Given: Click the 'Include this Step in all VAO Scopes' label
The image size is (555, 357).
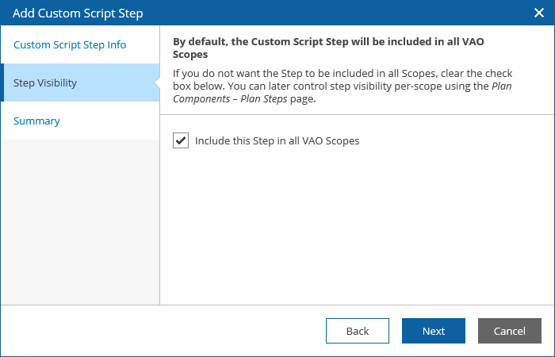Looking at the screenshot, I should pos(277,141).
